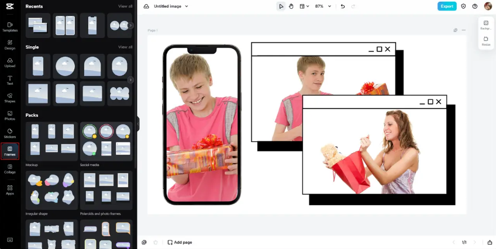Open the Templates panel in sidebar

click(x=9, y=26)
